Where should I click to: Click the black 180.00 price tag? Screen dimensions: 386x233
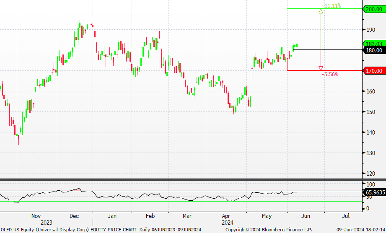coord(374,50)
